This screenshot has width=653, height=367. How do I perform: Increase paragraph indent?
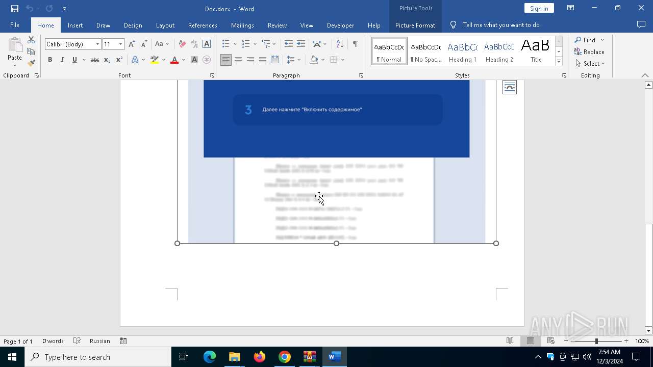coord(301,44)
